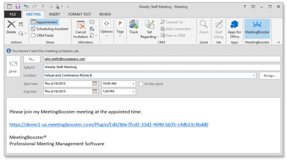This screenshot has width=287, height=161.
Task: Delete the meeting
Action: click(11, 27)
